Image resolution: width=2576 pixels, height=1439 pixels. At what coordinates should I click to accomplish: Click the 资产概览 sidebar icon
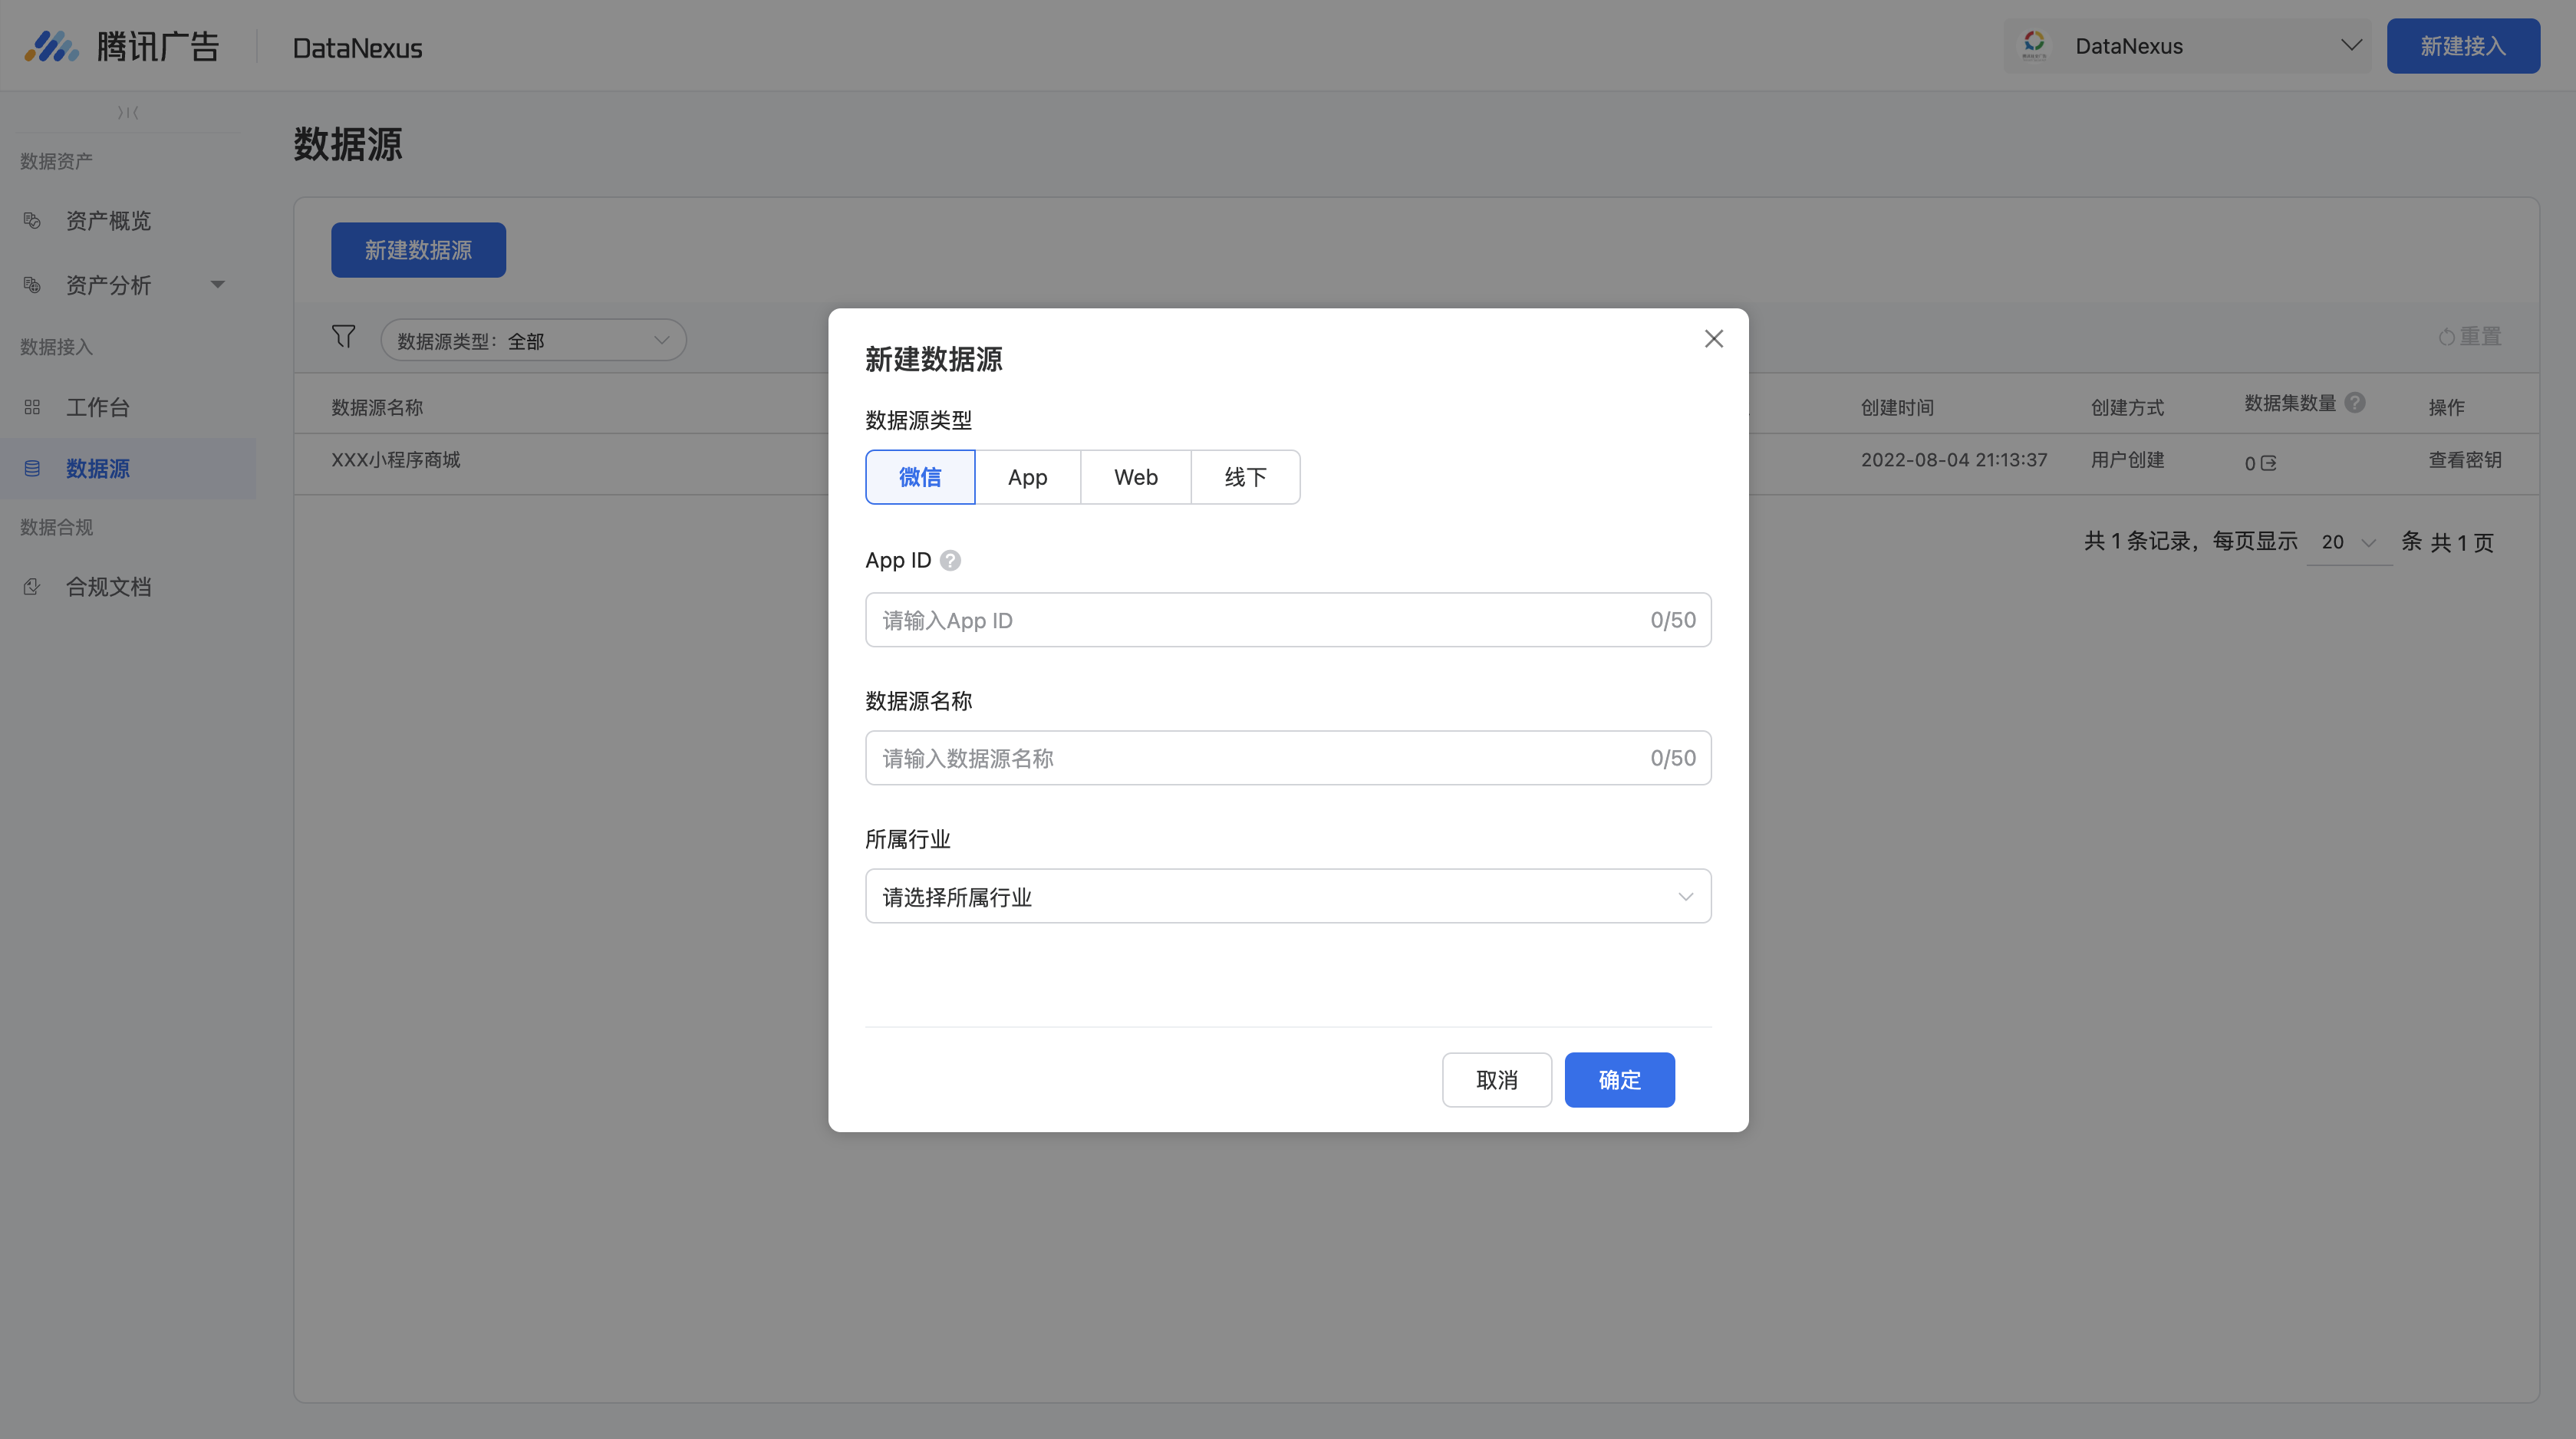pyautogui.click(x=32, y=221)
